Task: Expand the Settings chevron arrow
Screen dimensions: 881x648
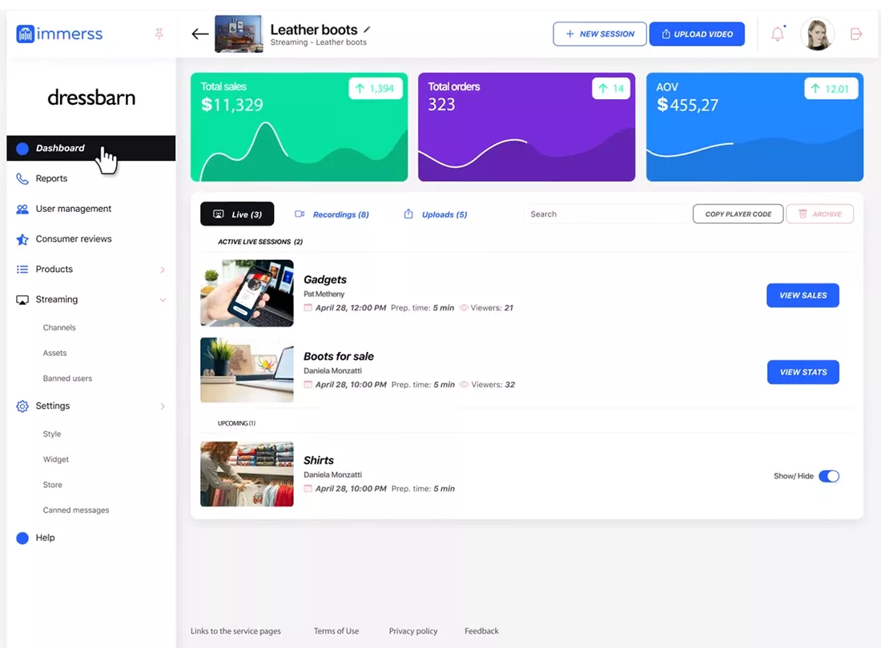Action: pyautogui.click(x=163, y=406)
